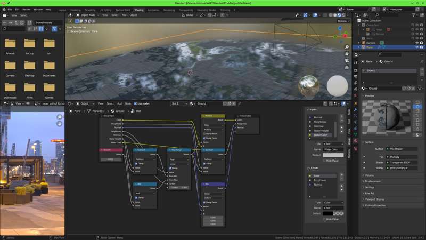This screenshot has height=240, width=426.
Task: Toggle Hide Value checkbox under Inputs
Action: [325, 161]
